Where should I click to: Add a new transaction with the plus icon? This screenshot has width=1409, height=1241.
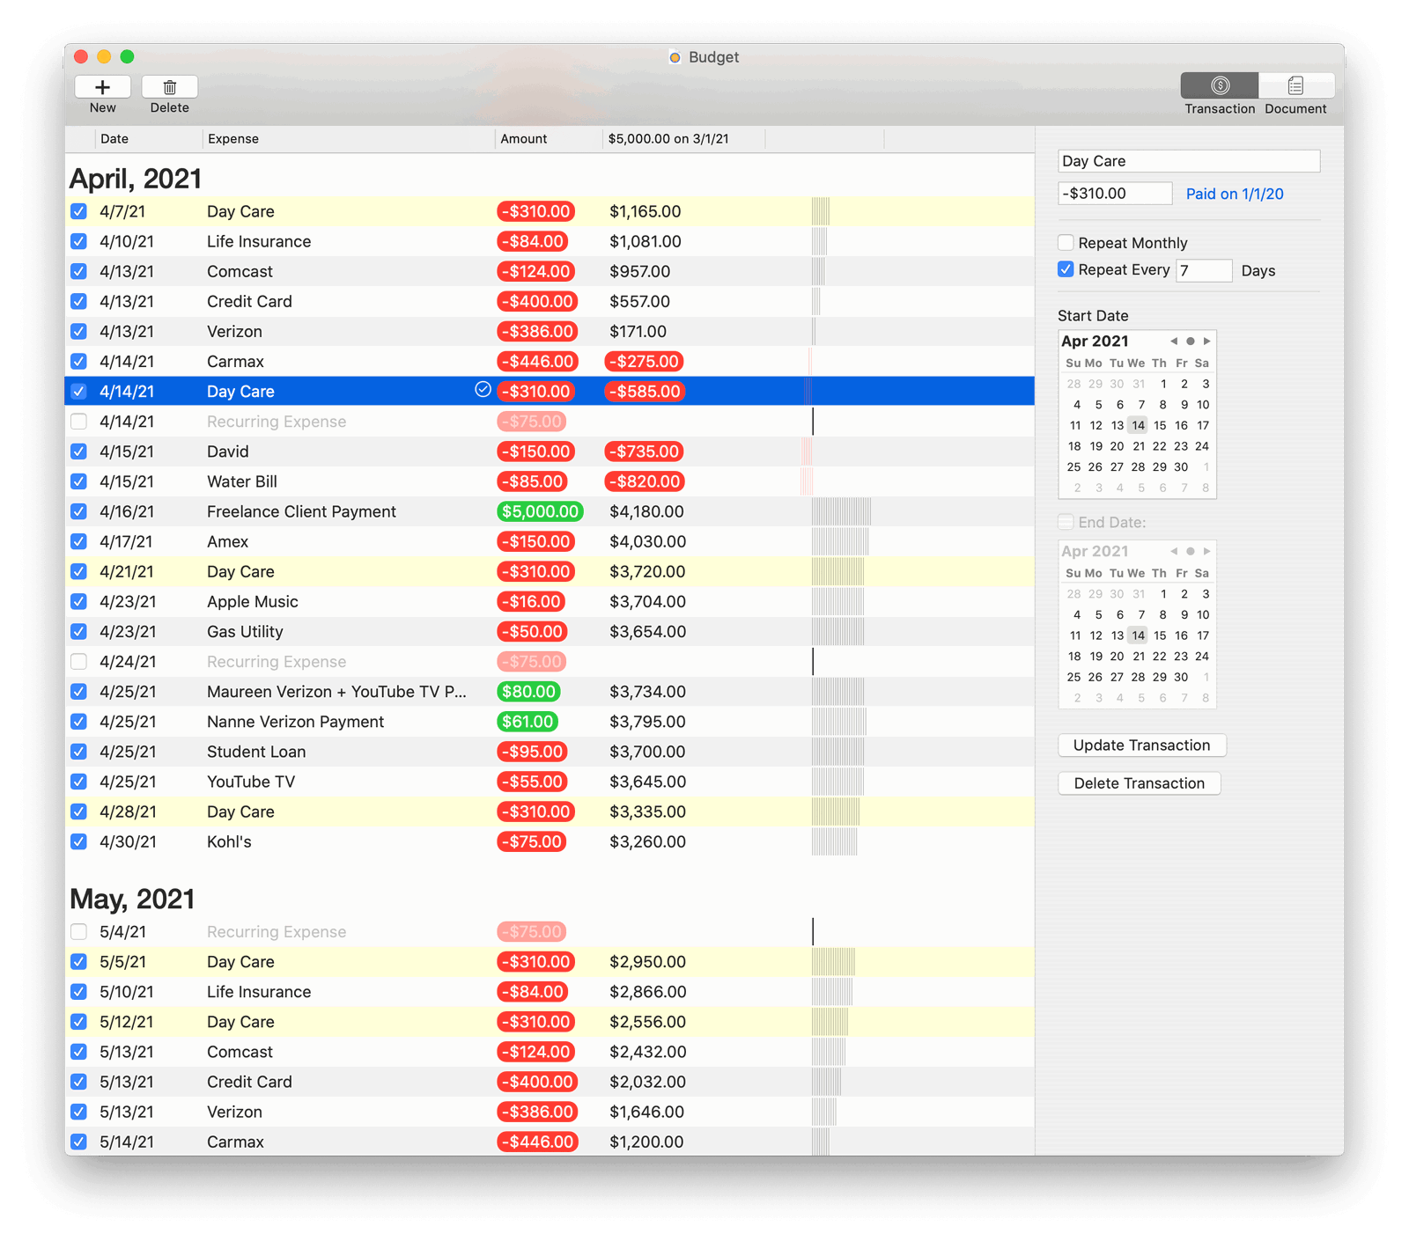[x=103, y=87]
